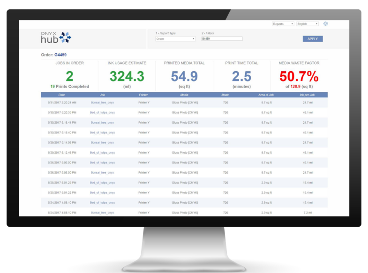
Task: Open Bonsai_tree_onyx job from 5/24/2017 4:58:10 PM
Action: pyautogui.click(x=102, y=213)
